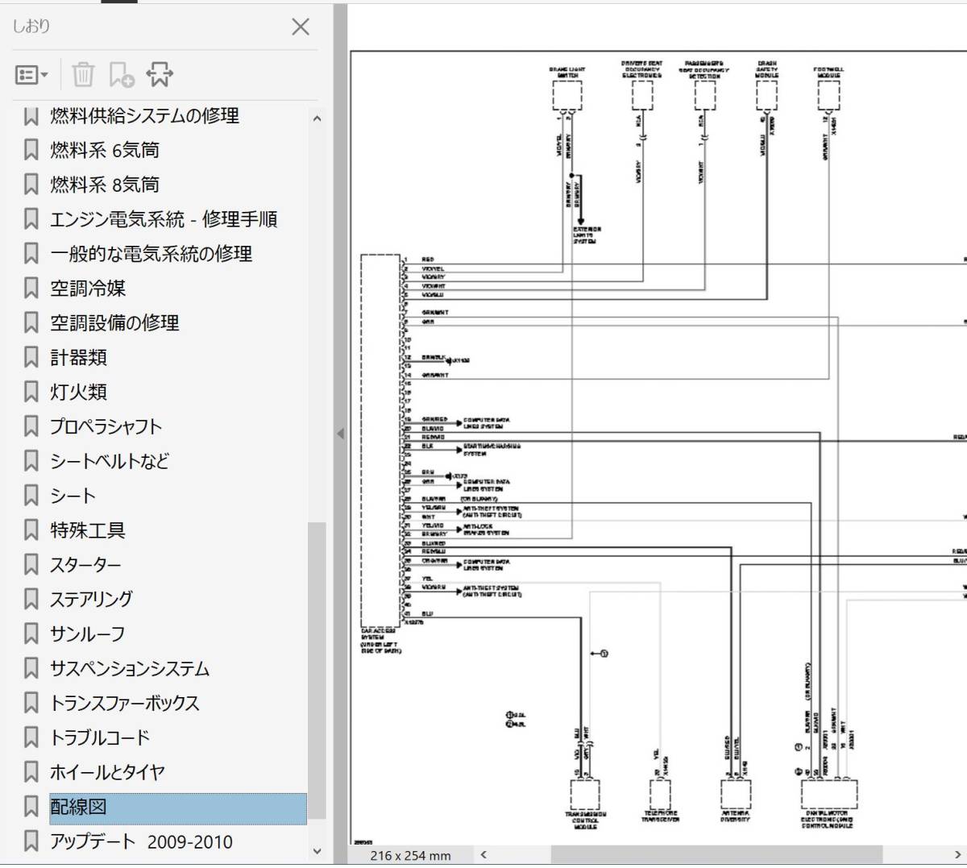The image size is (967, 868).
Task: Click bookmark ribbon icon beside 空調冷媒
Action: (31, 289)
